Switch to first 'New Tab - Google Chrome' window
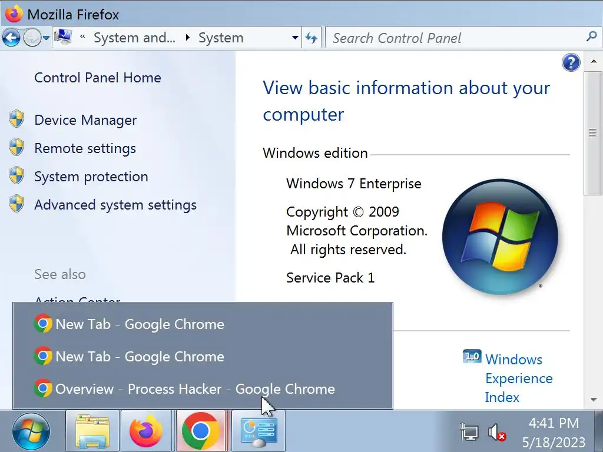 pyautogui.click(x=203, y=324)
